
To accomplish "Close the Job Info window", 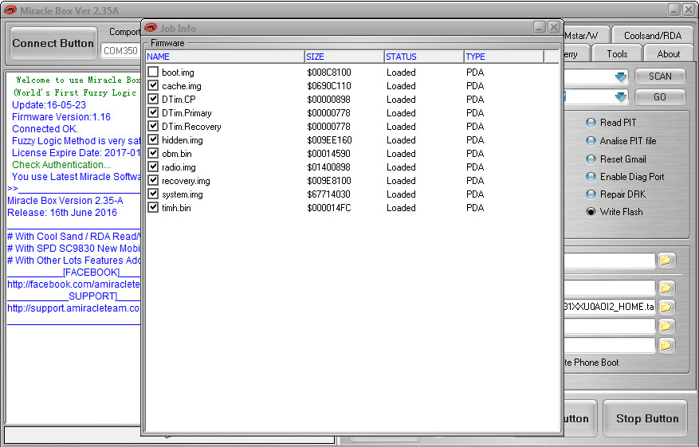I will tap(554, 27).
